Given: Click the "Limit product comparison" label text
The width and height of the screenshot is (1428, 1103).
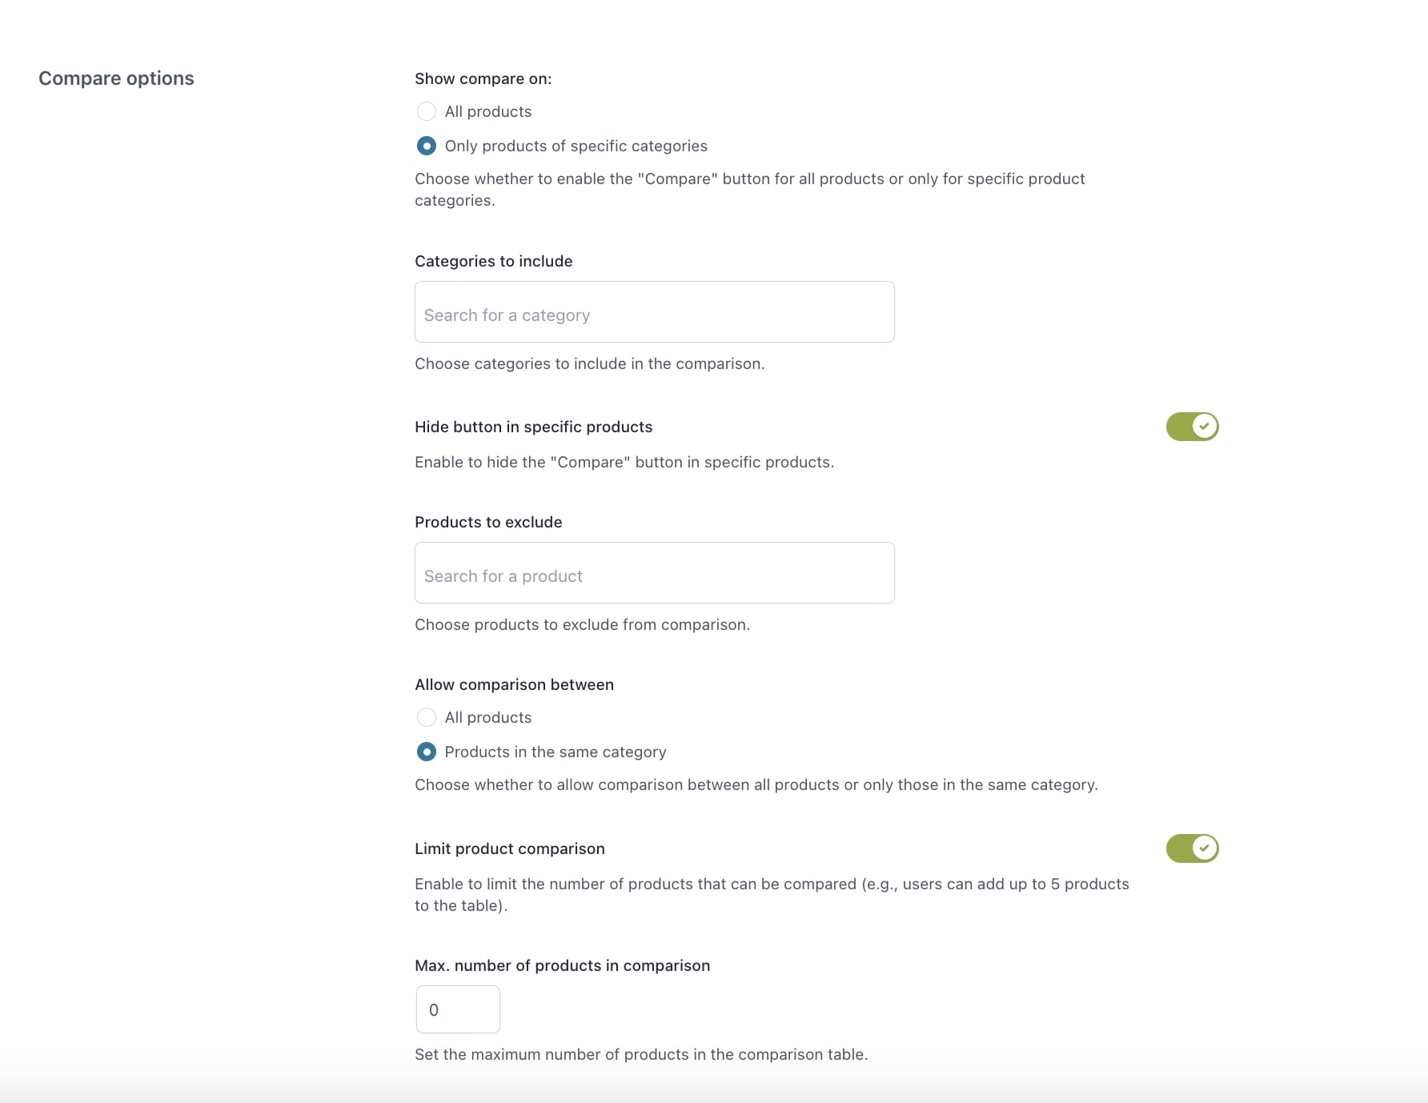Looking at the screenshot, I should click(x=509, y=848).
